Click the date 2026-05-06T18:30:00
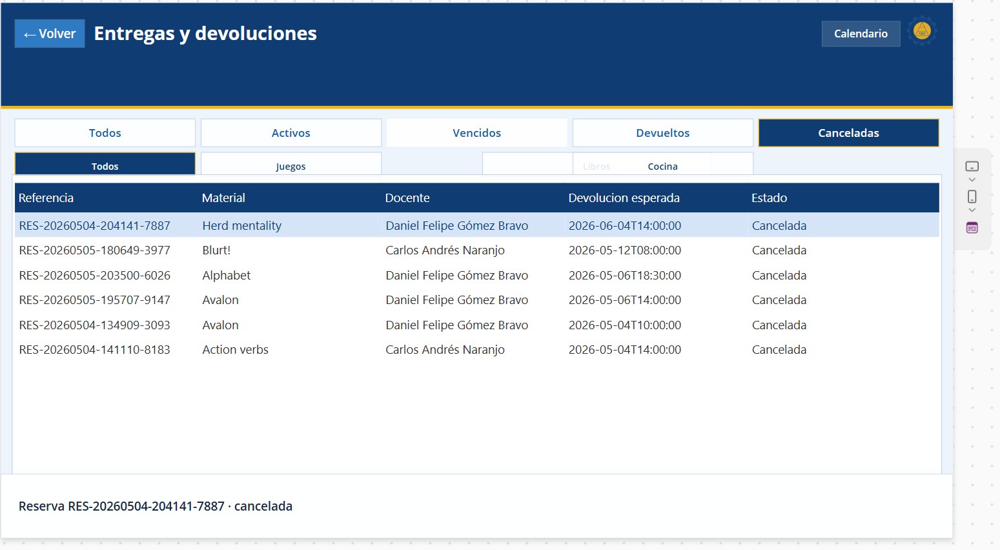 pos(625,276)
